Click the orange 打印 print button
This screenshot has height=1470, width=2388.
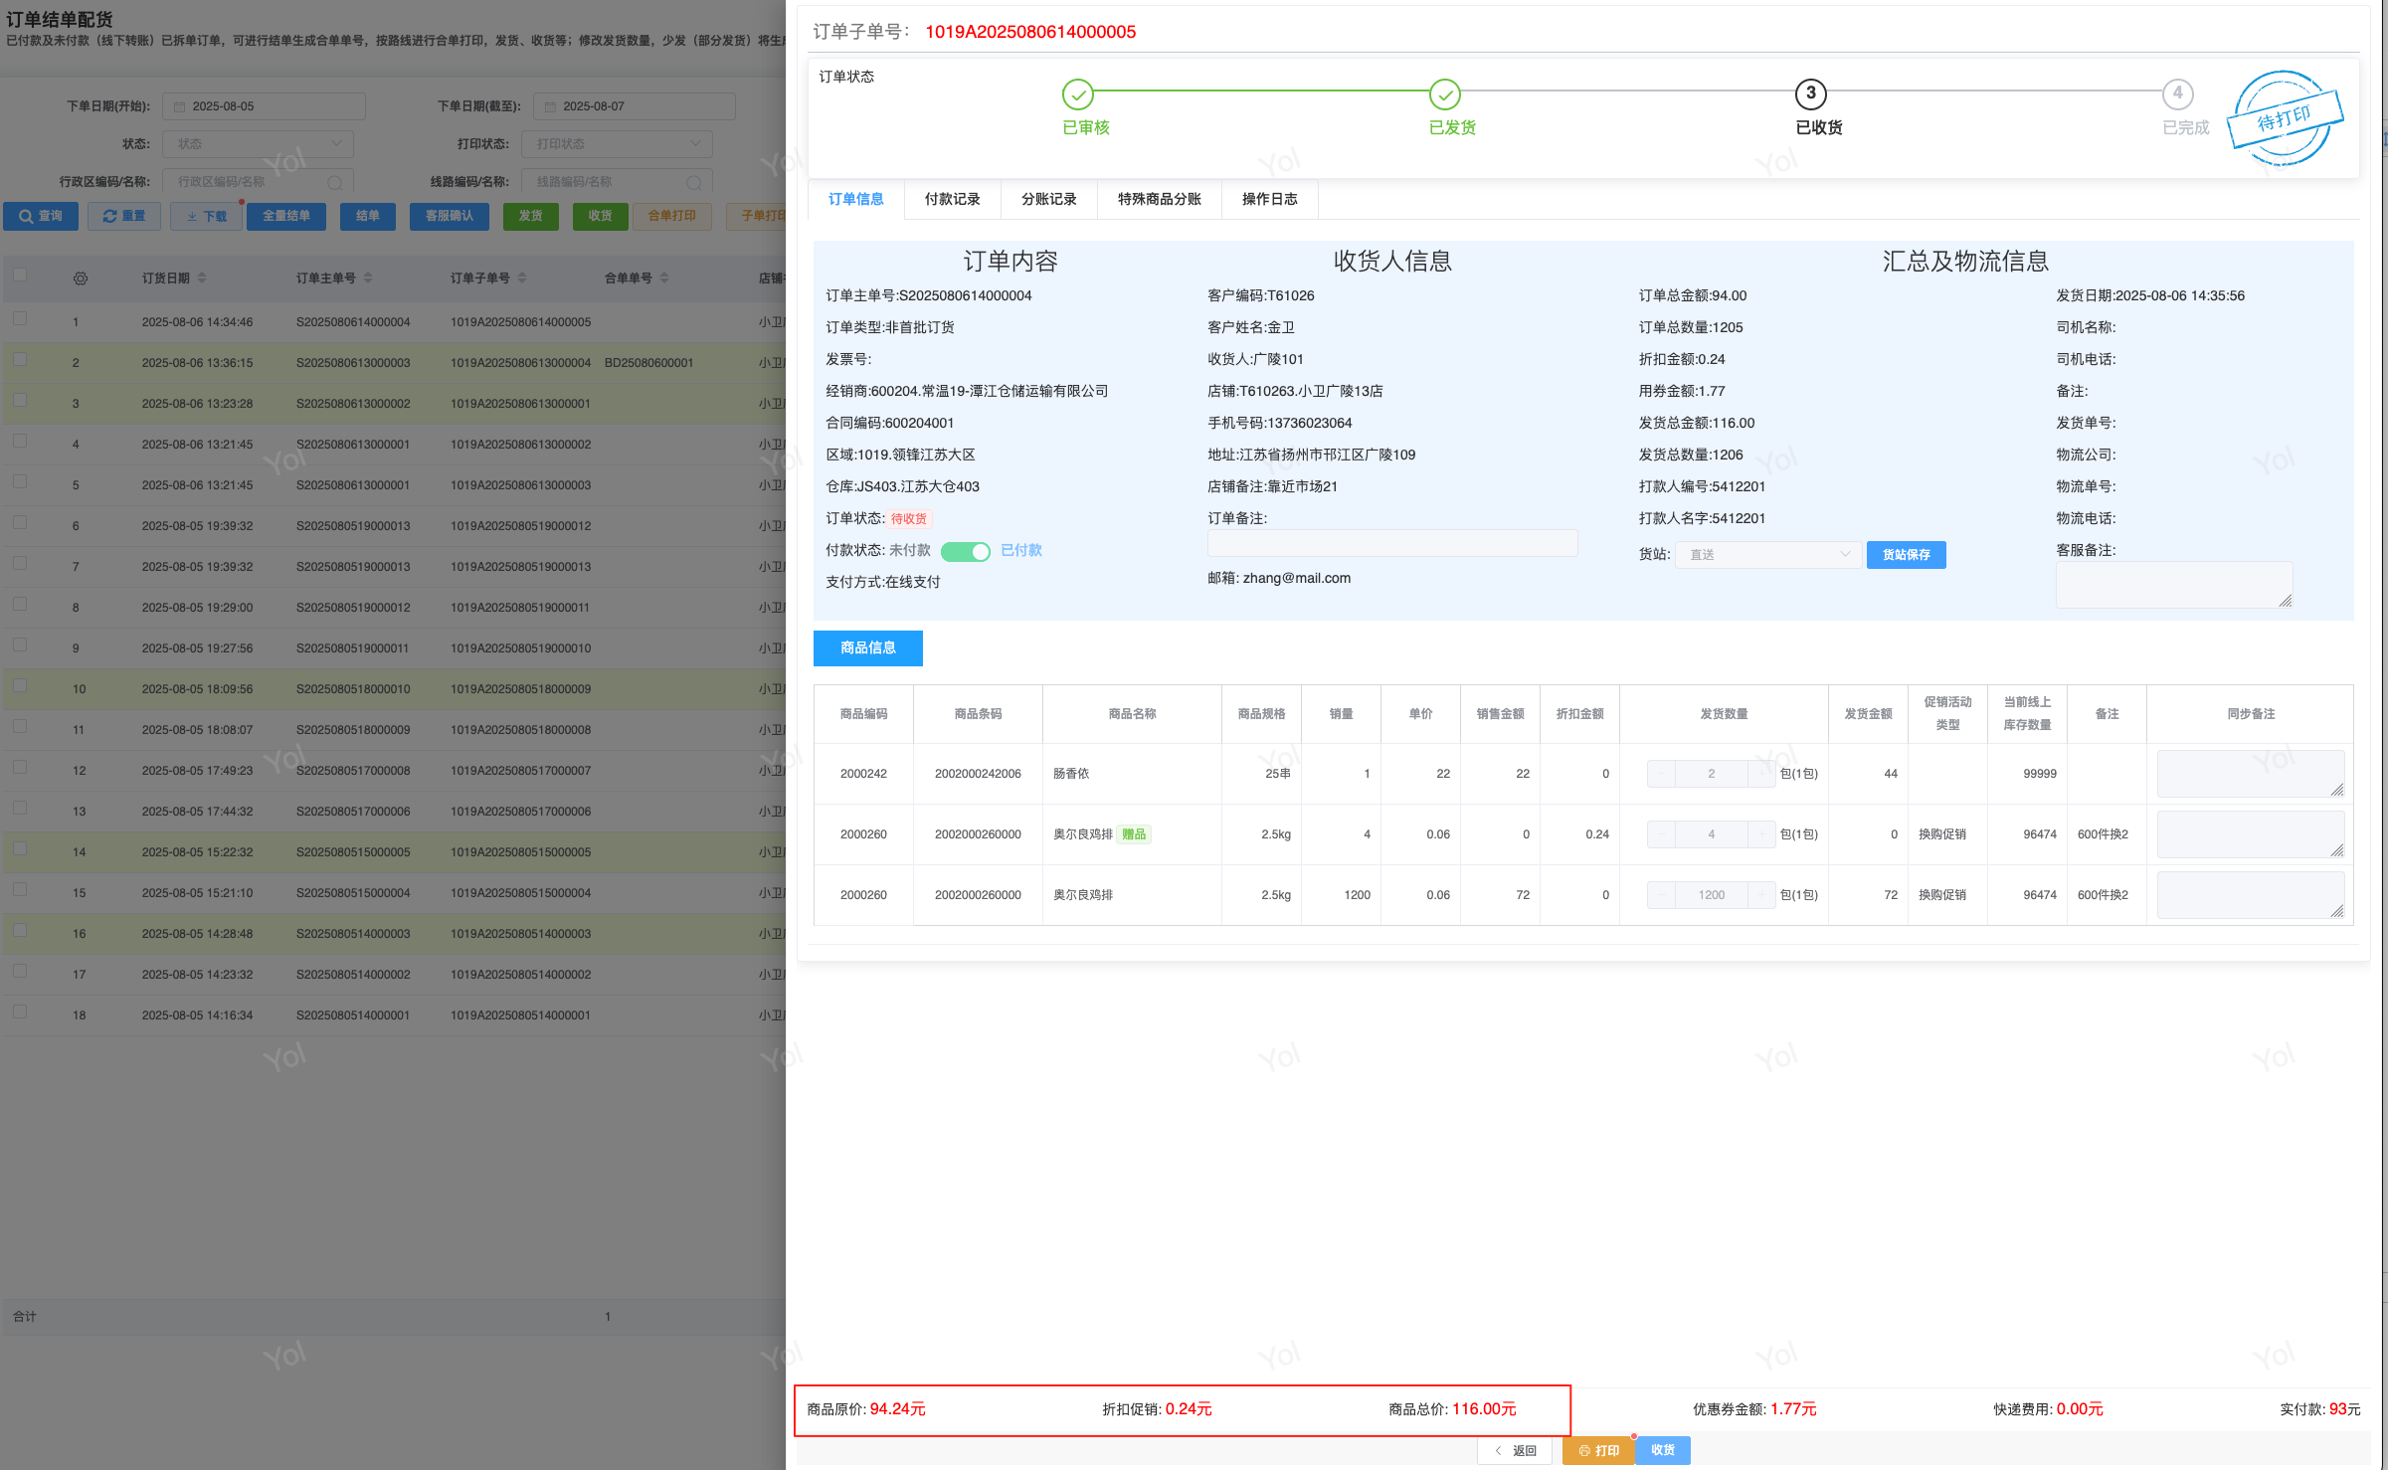point(1597,1450)
